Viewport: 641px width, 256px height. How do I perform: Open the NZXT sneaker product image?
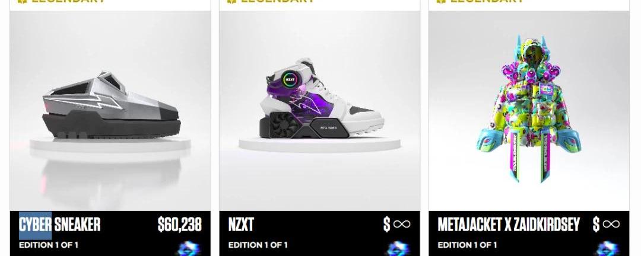pos(320,111)
